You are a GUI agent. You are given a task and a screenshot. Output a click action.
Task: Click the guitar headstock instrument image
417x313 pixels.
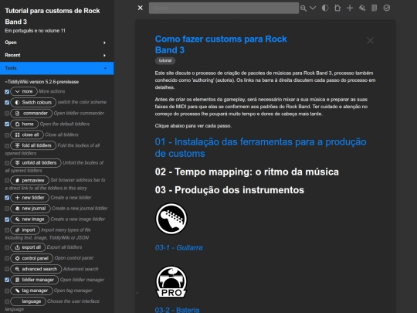[171, 219]
